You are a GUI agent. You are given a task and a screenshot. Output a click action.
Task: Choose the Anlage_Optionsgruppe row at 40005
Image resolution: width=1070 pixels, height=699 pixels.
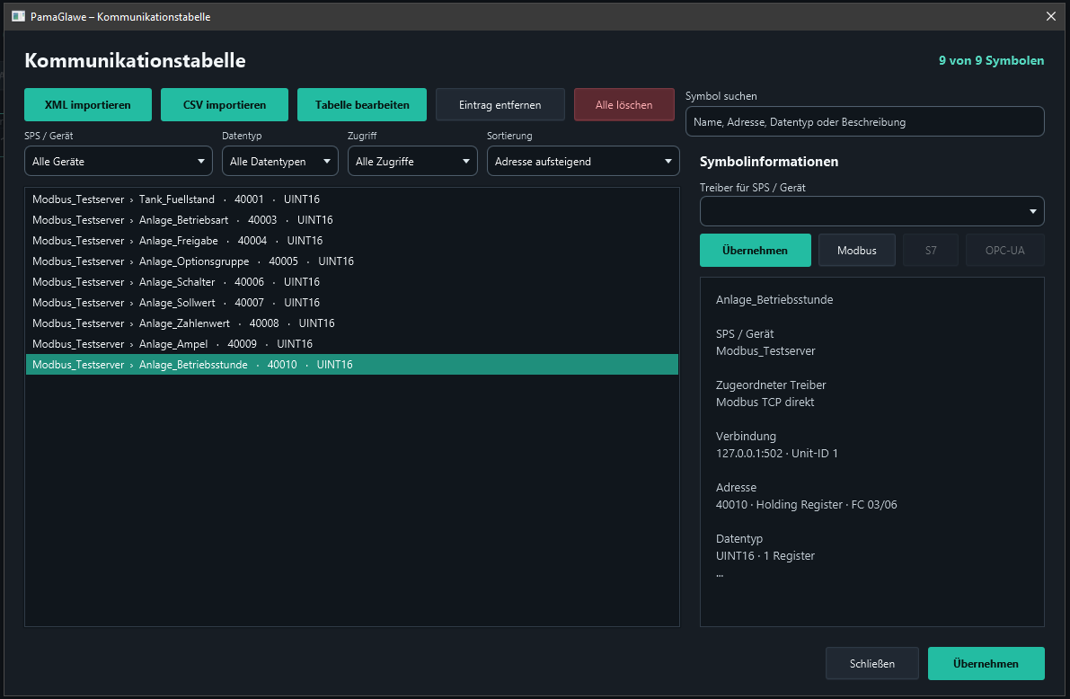tap(352, 261)
